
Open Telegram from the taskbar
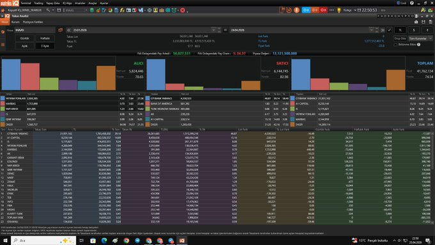click(138, 241)
